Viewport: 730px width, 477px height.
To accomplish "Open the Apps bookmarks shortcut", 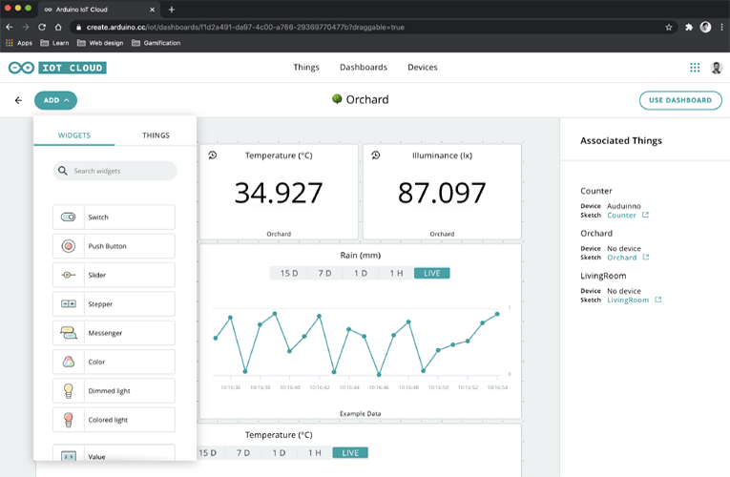I will (x=19, y=43).
